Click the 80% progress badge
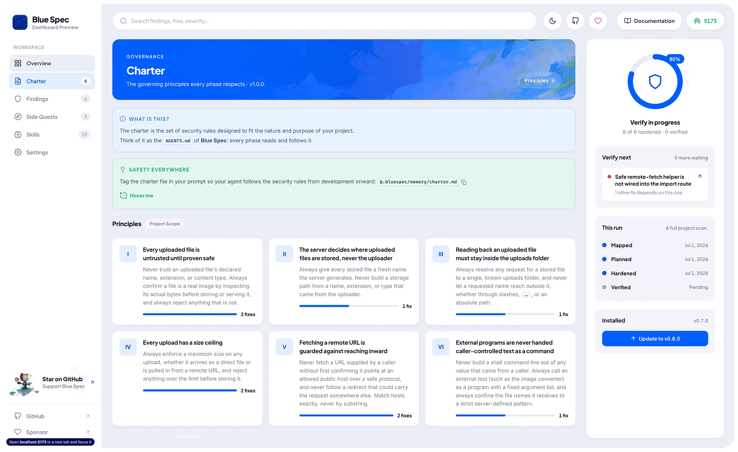This screenshot has height=452, width=738. pos(675,59)
